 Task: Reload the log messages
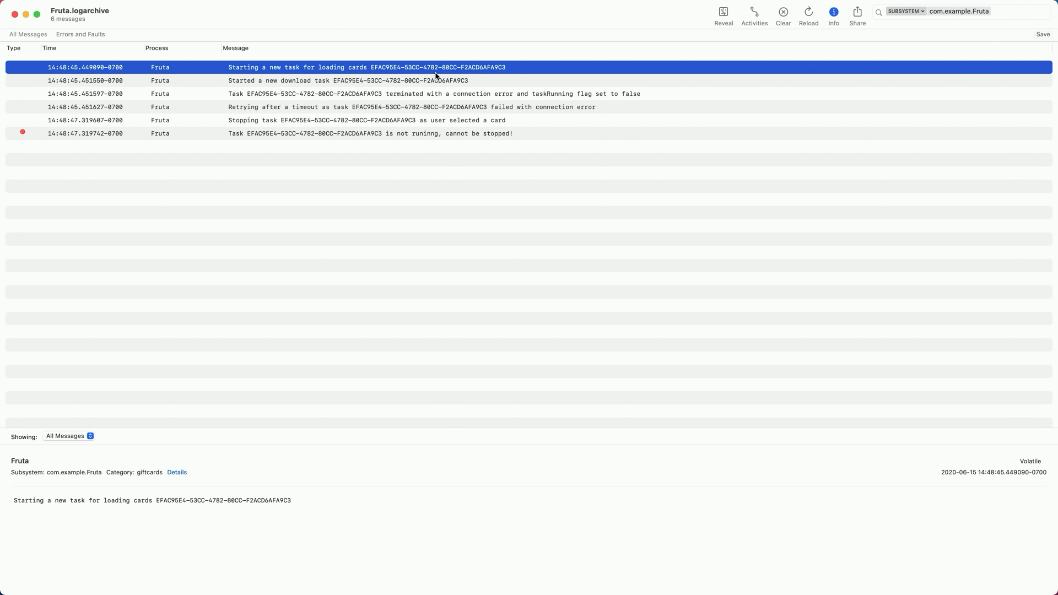(x=808, y=12)
